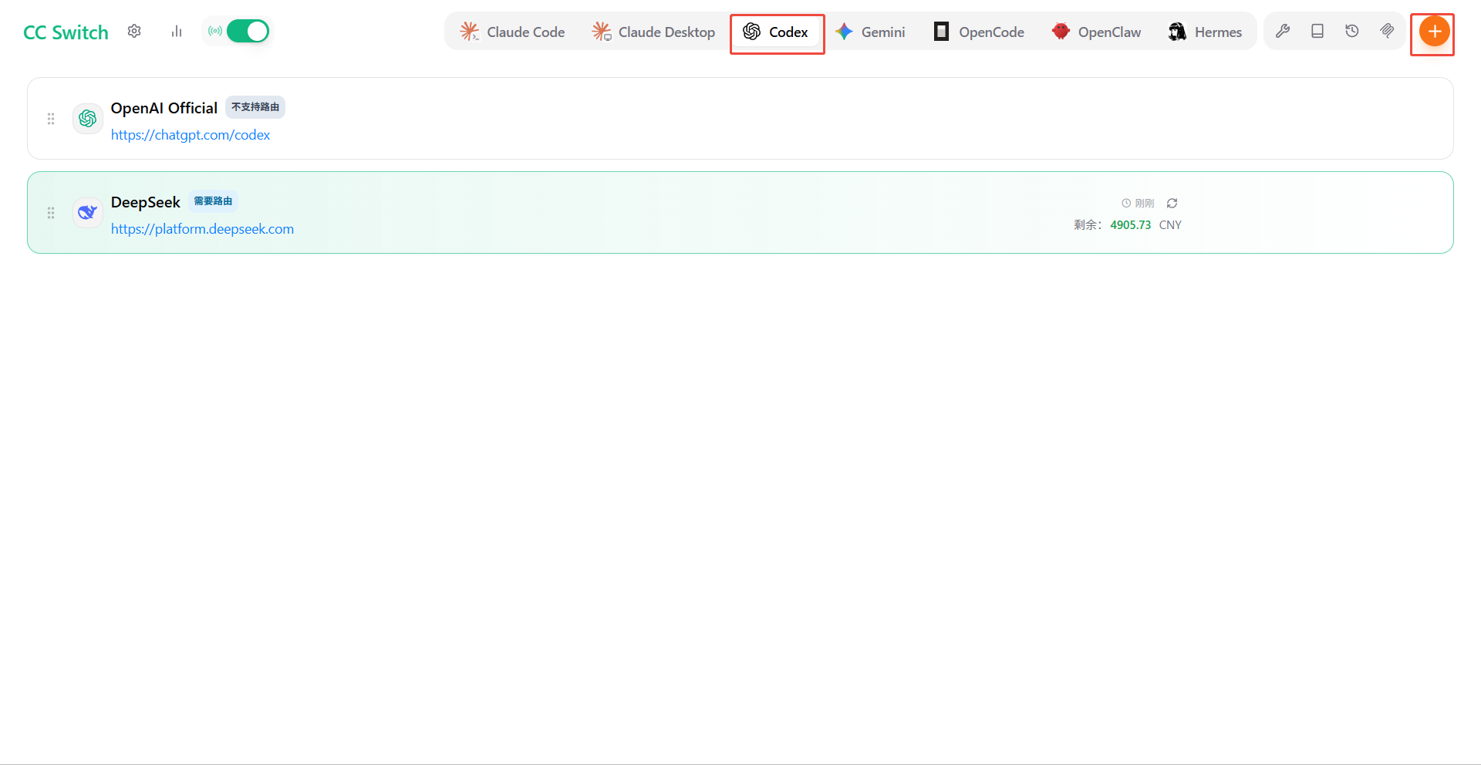Refresh the DeepSeek balance

tap(1172, 204)
